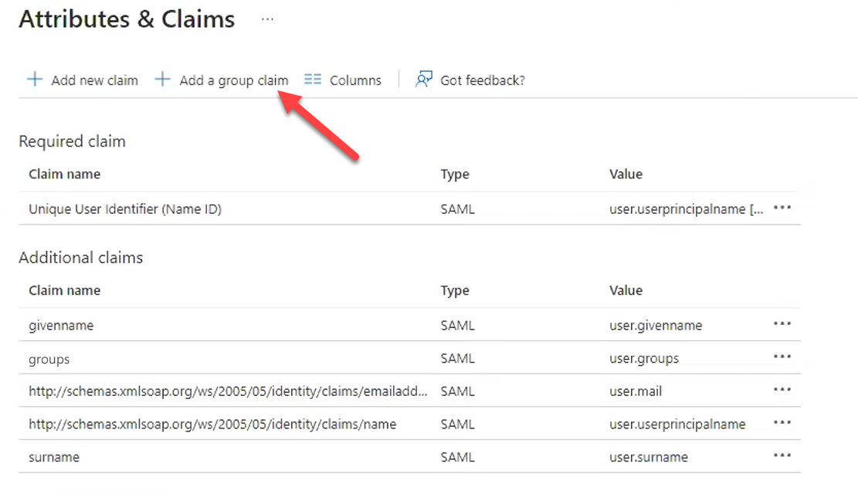Click the feedback person icon
Screen dimensions: 858x494
[423, 80]
